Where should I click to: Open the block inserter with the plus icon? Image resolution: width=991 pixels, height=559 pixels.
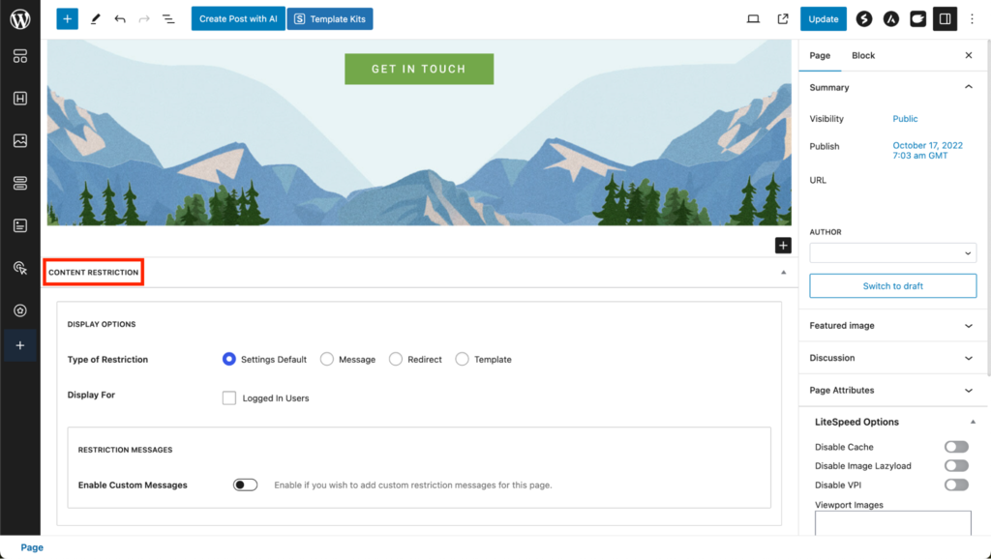point(66,18)
